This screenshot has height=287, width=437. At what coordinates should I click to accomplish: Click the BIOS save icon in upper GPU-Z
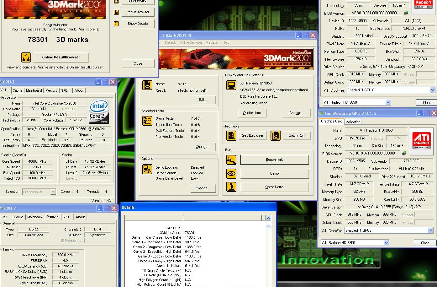406,13
